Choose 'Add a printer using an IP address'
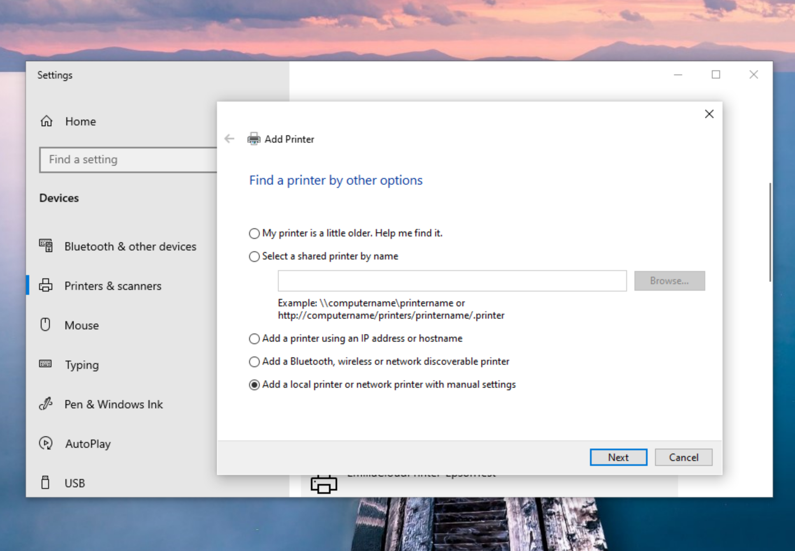795x551 pixels. (x=254, y=339)
